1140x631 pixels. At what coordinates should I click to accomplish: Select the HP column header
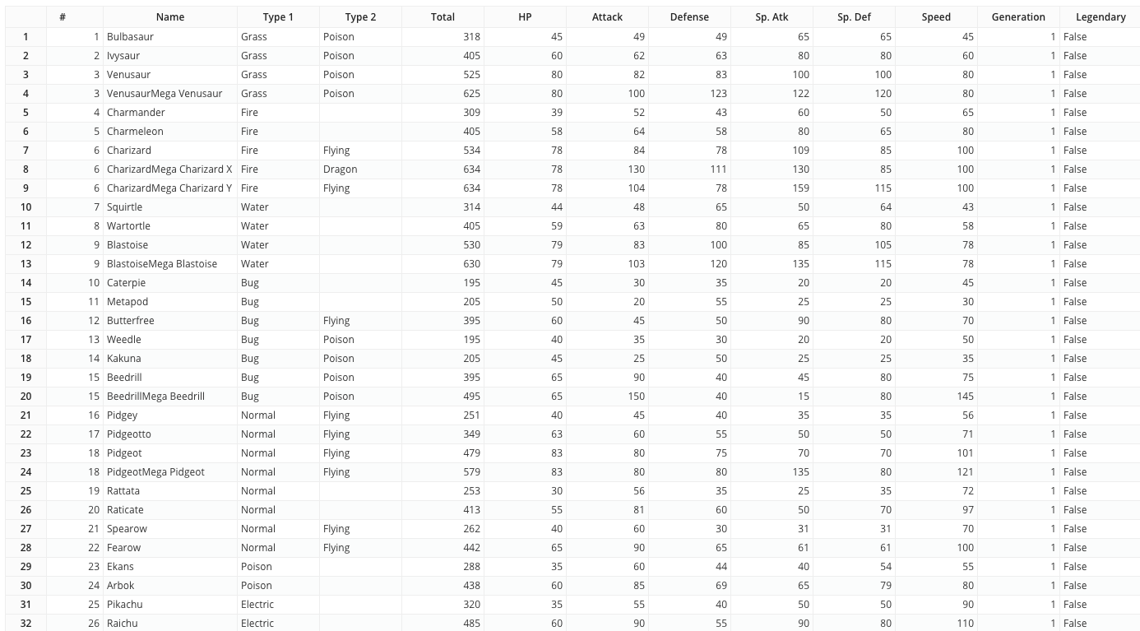(525, 16)
